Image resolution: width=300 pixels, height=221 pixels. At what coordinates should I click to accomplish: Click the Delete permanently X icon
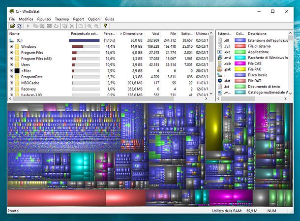(72, 26)
